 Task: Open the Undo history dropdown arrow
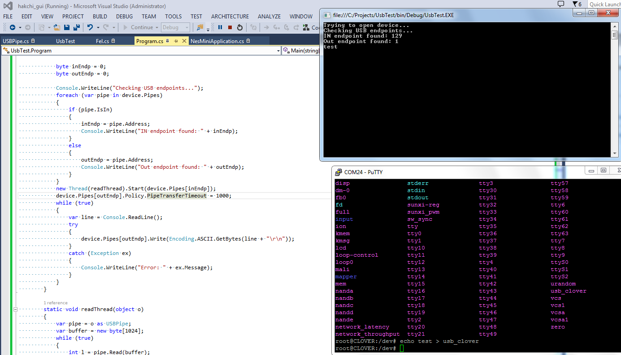tap(98, 27)
